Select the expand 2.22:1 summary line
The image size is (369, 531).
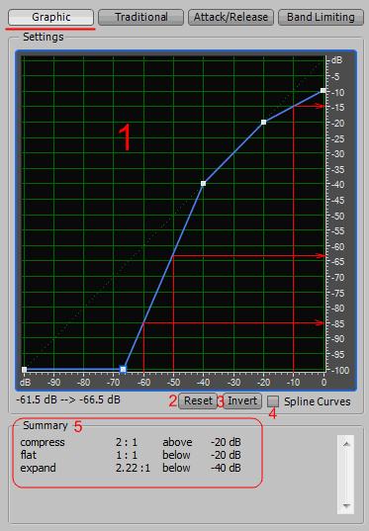tap(131, 468)
